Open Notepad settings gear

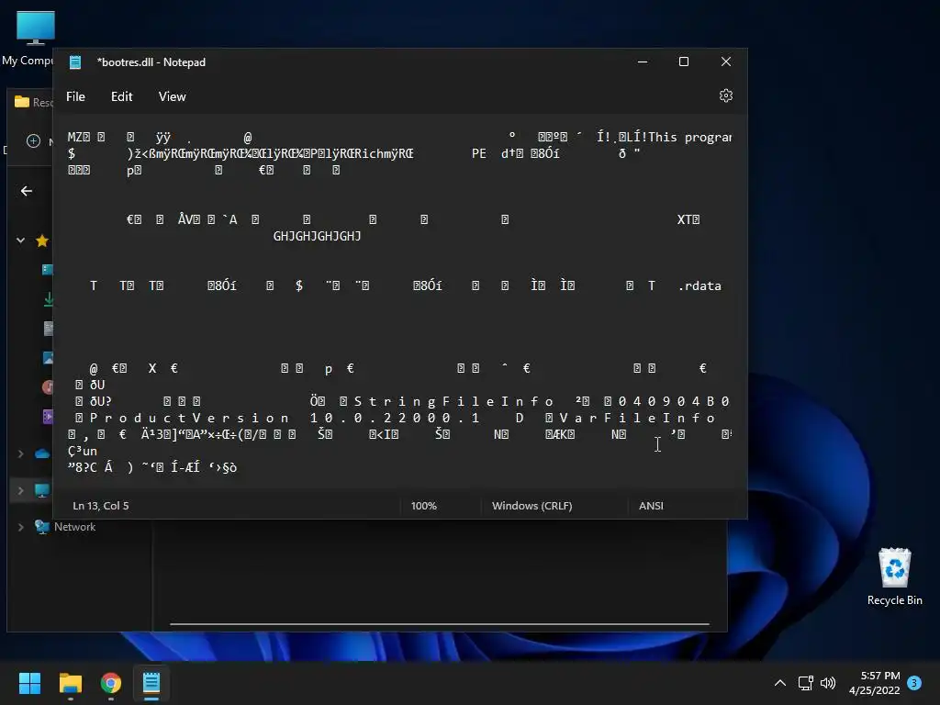tap(725, 95)
